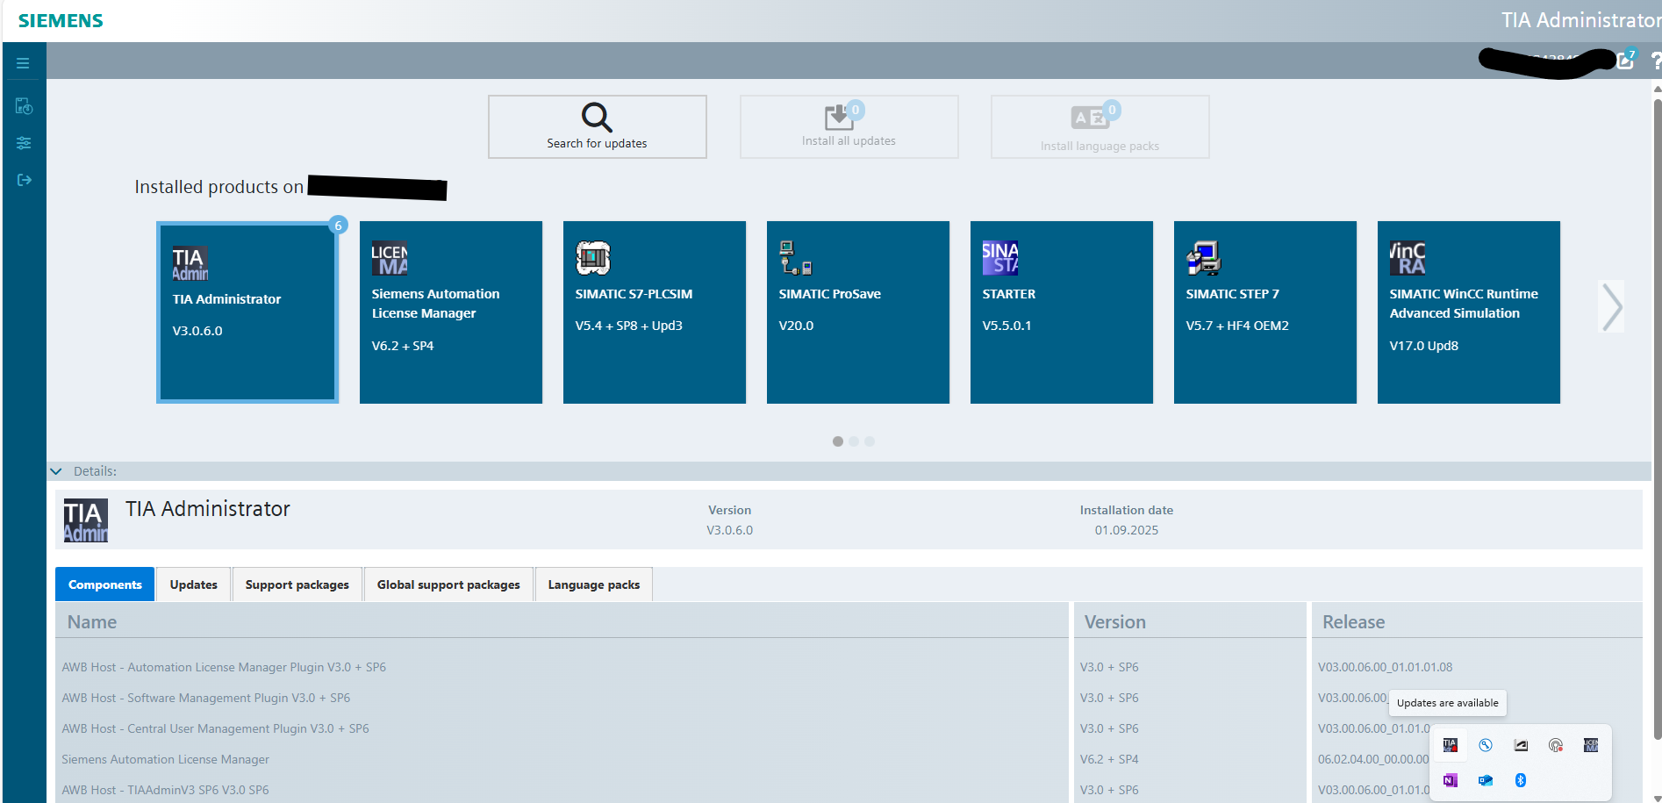The height and width of the screenshot is (803, 1662).
Task: Click the help question mark icon
Action: tap(1655, 61)
